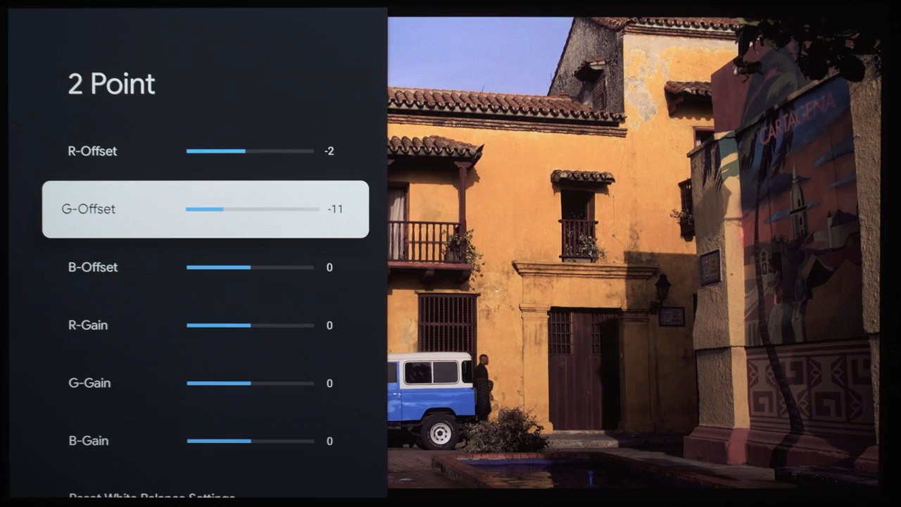Click the G-Gain value 0
Screen dimensions: 901x507
[x=329, y=383]
